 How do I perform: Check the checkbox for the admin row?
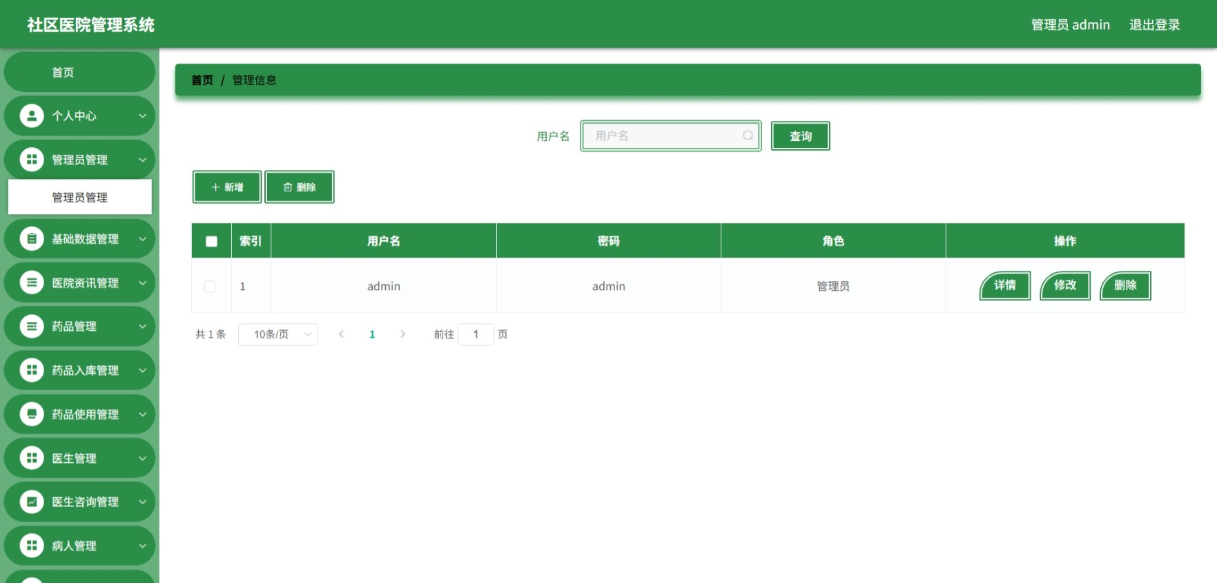pos(210,286)
